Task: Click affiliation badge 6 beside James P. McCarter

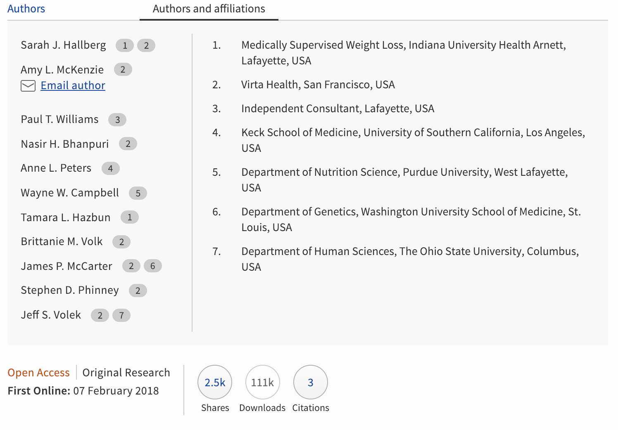Action: click(x=152, y=266)
